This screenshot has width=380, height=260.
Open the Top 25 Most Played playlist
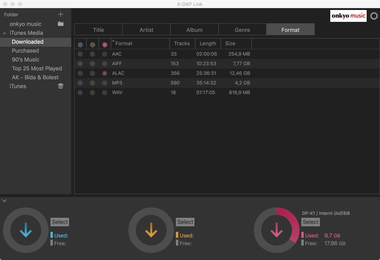[37, 69]
